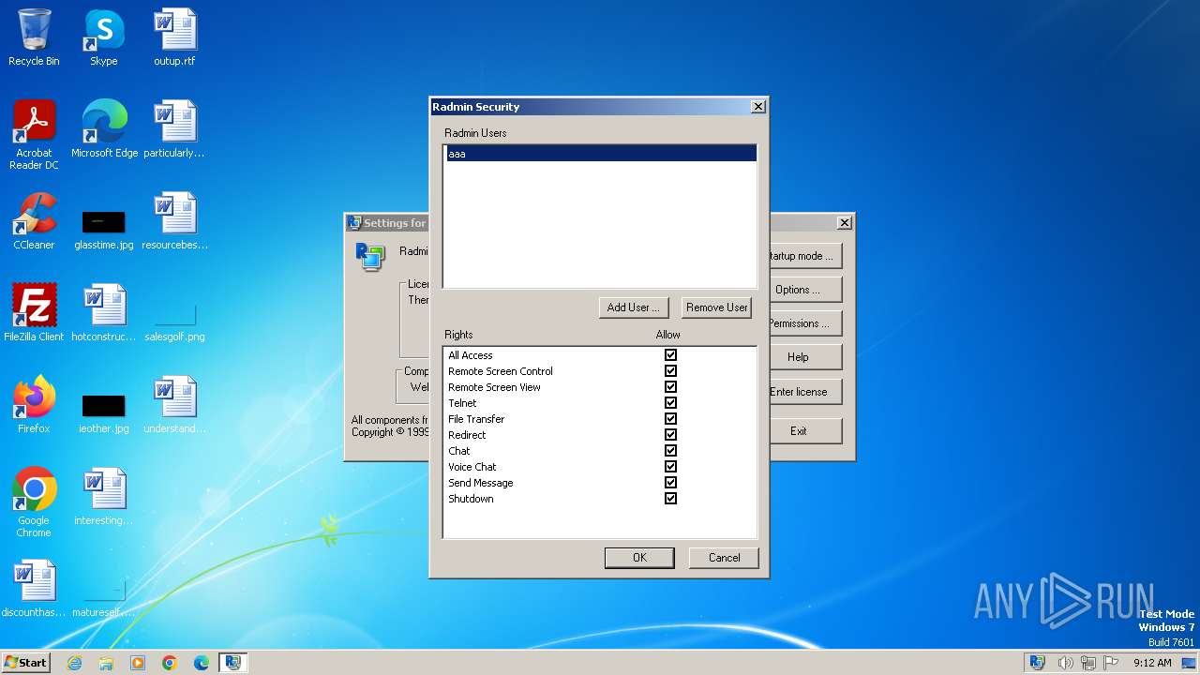Select the resourcebes... document icon
This screenshot has height=675, width=1200.
[x=174, y=221]
